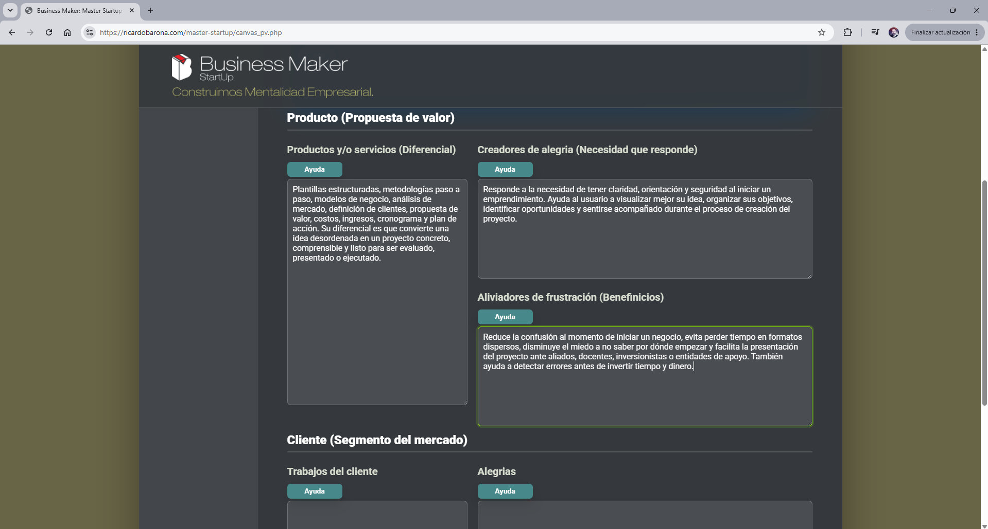Click the Trabajos del cliente text area
Screen dimensions: 988x529
pyautogui.click(x=377, y=515)
